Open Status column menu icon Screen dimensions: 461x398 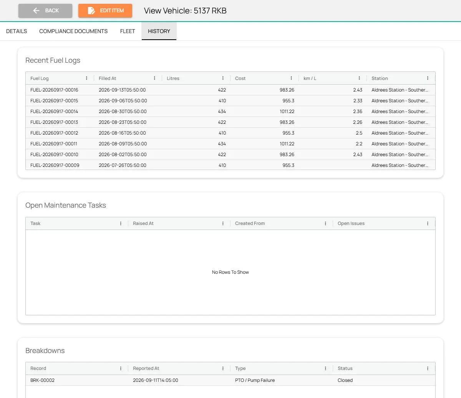pyautogui.click(x=428, y=368)
